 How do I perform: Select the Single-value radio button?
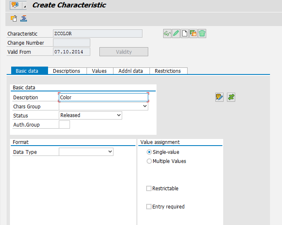point(149,152)
